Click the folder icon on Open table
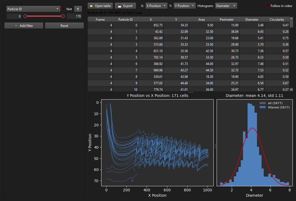 coord(91,6)
